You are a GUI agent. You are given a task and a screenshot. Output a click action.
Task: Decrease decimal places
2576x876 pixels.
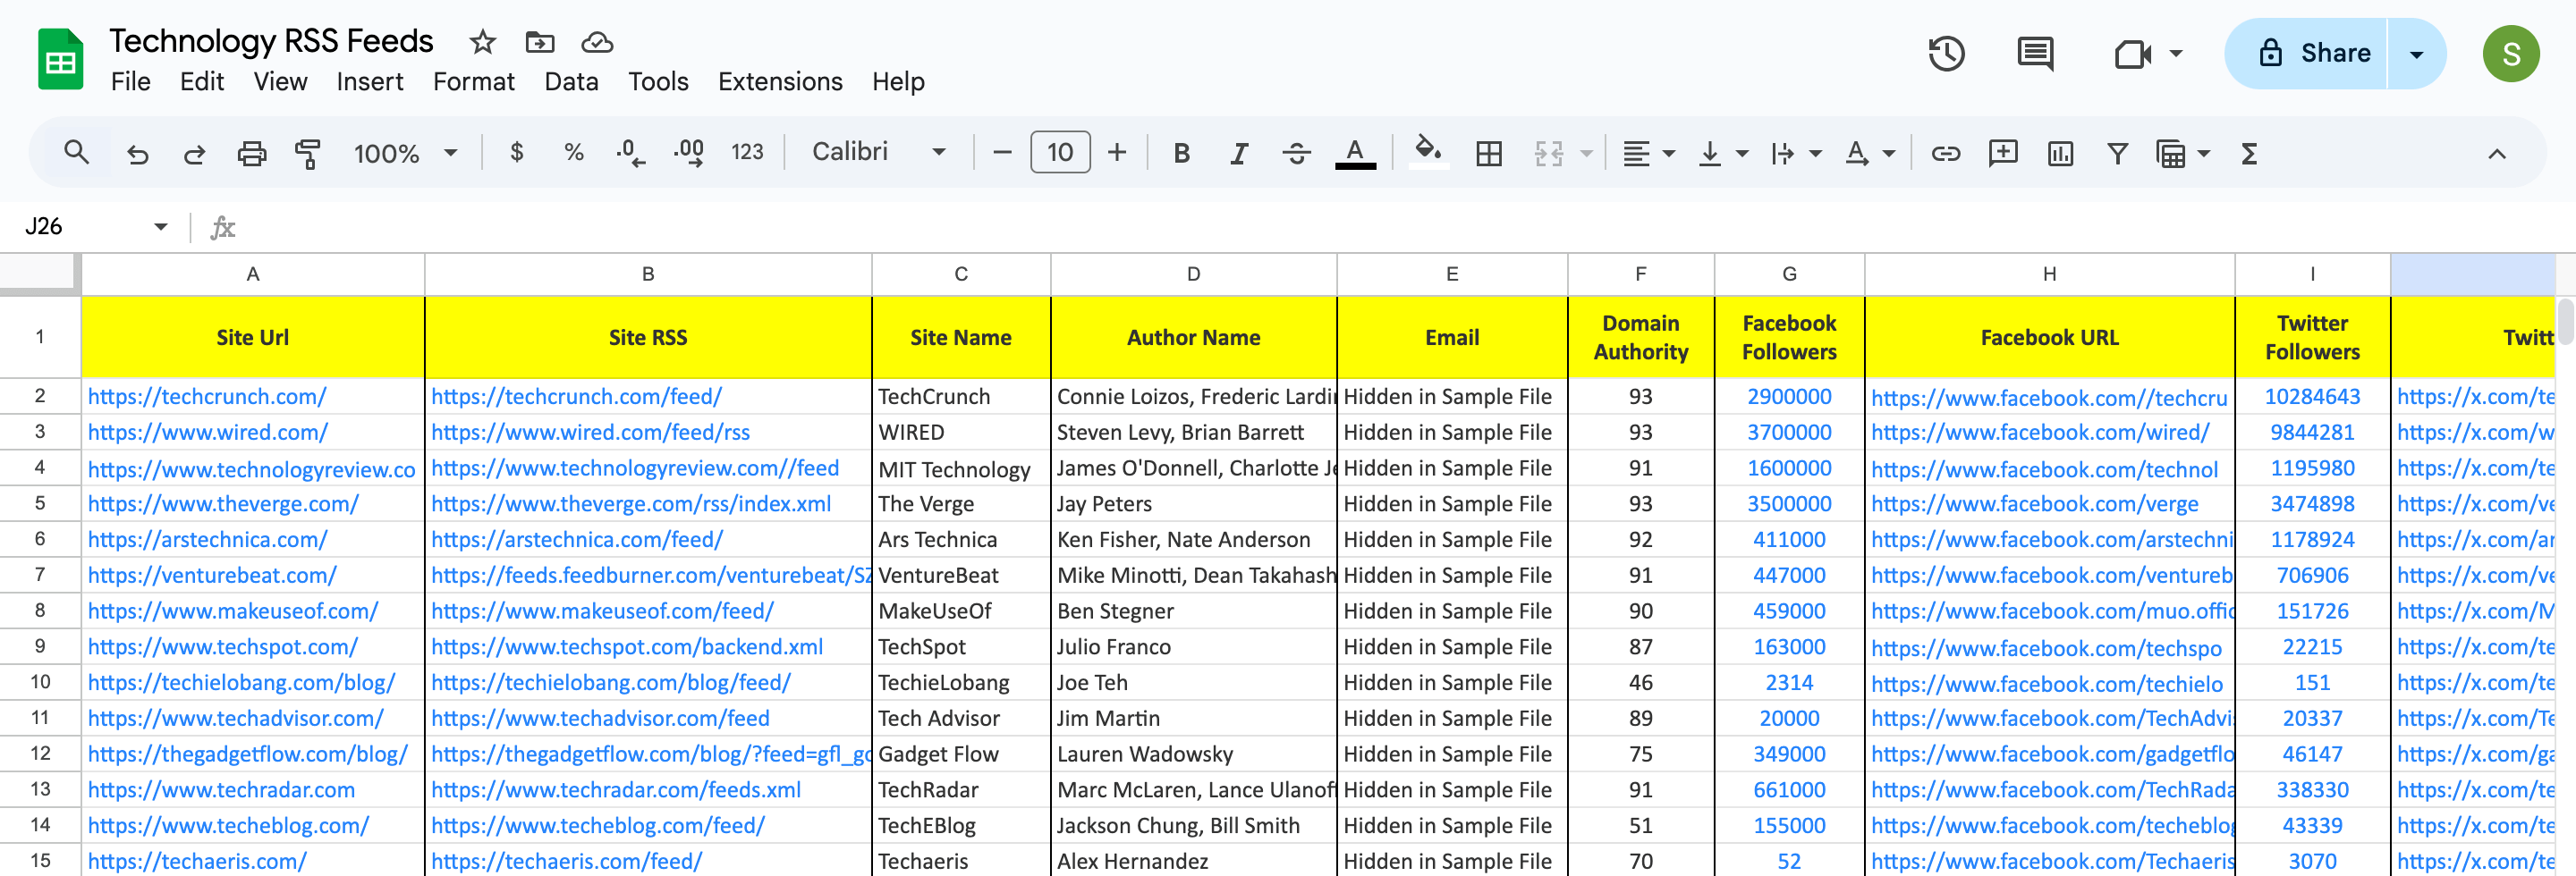(630, 152)
